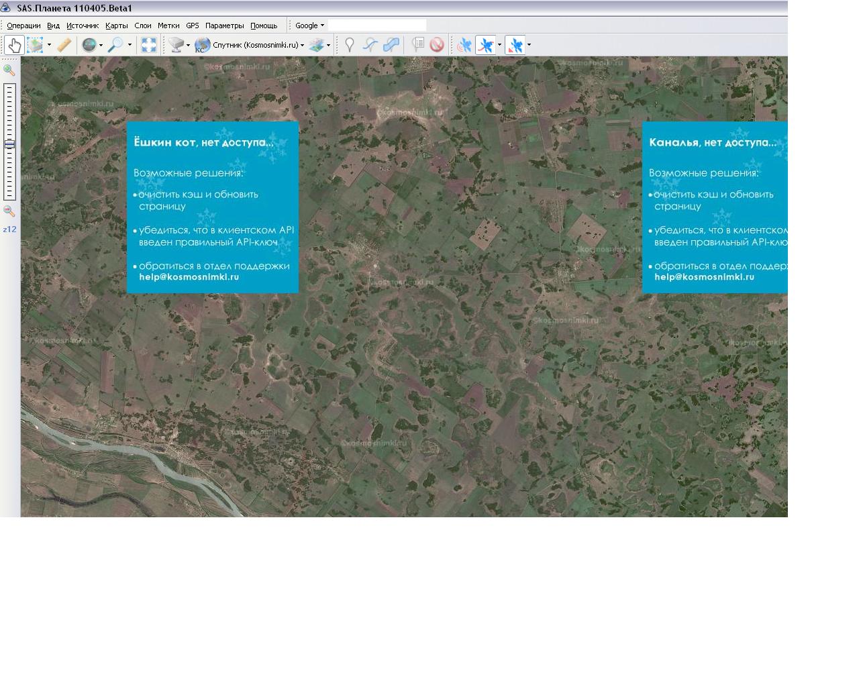Image resolution: width=859 pixels, height=687 pixels.
Task: Expand the selection tool dropdown arrow
Action: (49, 45)
